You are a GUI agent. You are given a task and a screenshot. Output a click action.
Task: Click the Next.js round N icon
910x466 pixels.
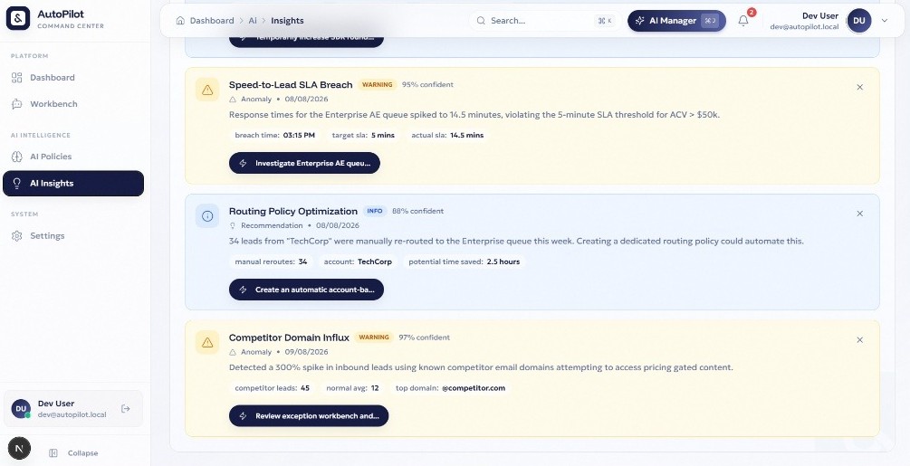coord(19,448)
